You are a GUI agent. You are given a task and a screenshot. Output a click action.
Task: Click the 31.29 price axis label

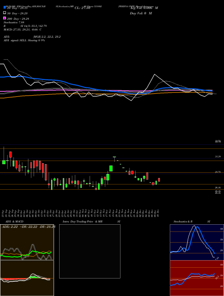(218, 157)
